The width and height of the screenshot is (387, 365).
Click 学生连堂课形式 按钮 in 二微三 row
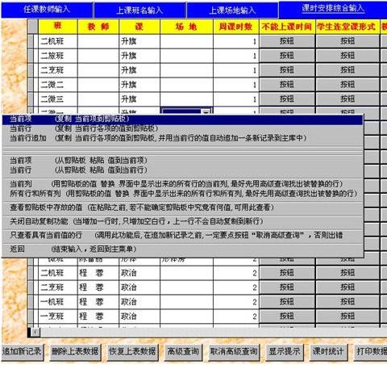click(x=347, y=99)
